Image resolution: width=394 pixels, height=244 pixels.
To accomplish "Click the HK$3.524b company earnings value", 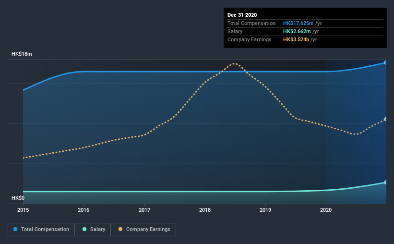I will pos(296,39).
